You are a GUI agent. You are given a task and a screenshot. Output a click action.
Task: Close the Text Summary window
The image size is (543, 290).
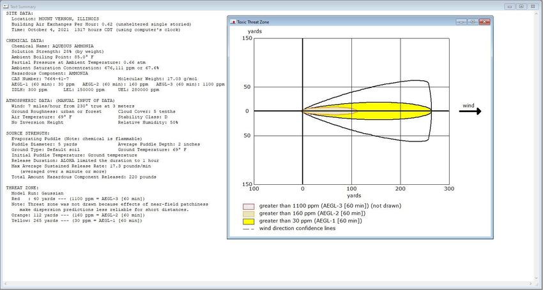(x=533, y=6)
